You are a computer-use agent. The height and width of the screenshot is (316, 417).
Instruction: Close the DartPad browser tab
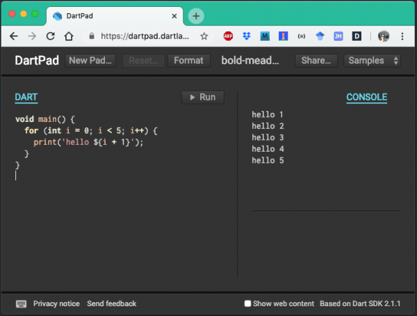[174, 16]
